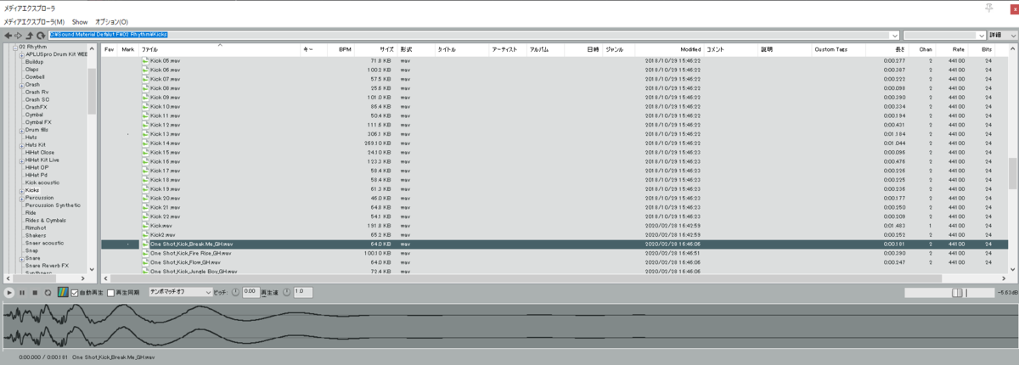Viewport: 1019px width, 365px height.
Task: Go forward with the right arrow navigation icon
Action: tap(19, 35)
